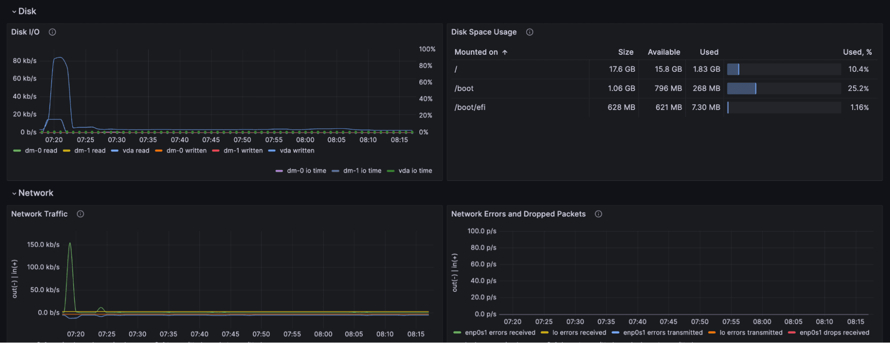Click the /boot/efi mount point cell
Screen dimensions: 890x343
point(520,107)
